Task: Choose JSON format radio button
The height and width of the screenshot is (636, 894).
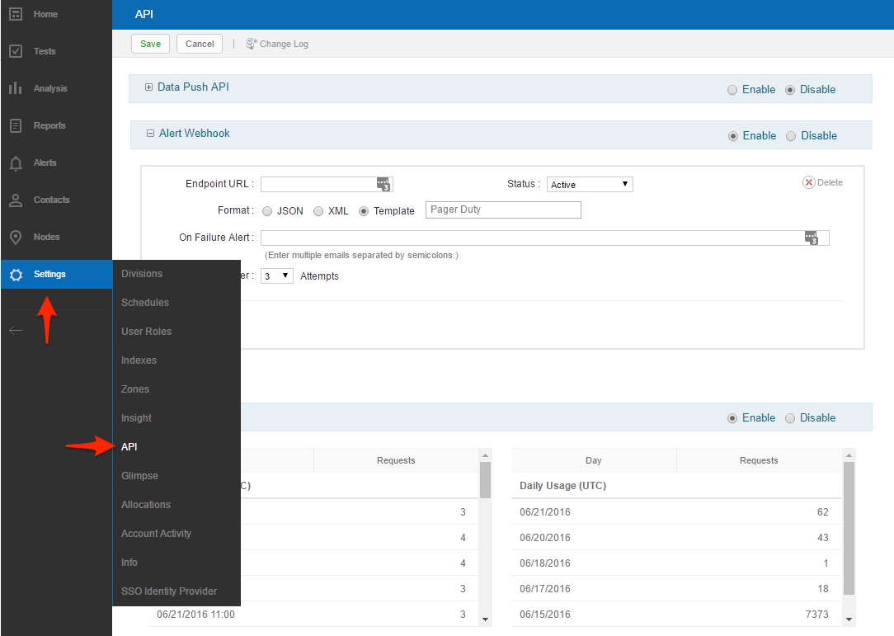Action: click(x=267, y=211)
